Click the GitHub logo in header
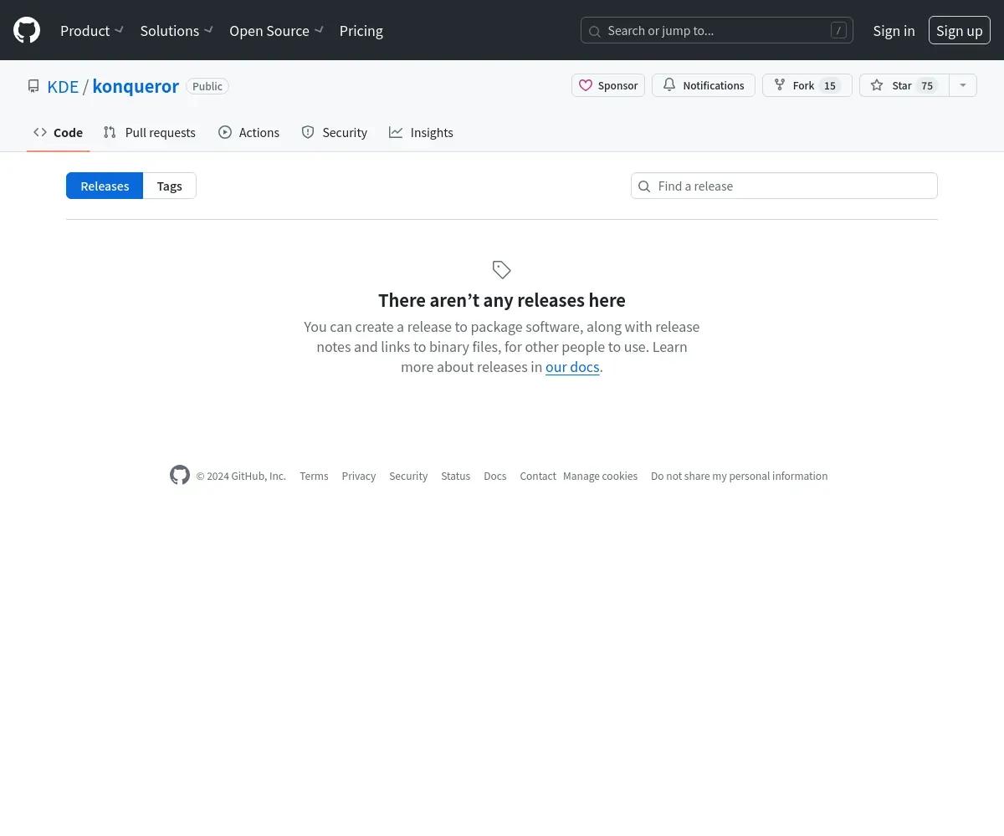Screen dimensions: 1004x836 (27, 30)
